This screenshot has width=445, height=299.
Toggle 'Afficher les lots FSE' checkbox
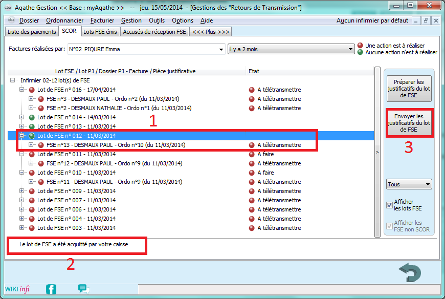pos(389,205)
